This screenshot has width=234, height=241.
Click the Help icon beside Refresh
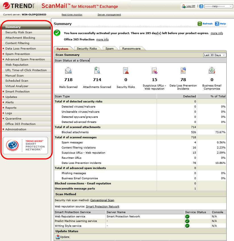(217, 24)
